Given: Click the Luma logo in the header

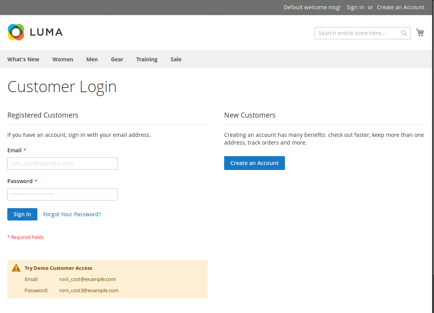Looking at the screenshot, I should 35,32.
